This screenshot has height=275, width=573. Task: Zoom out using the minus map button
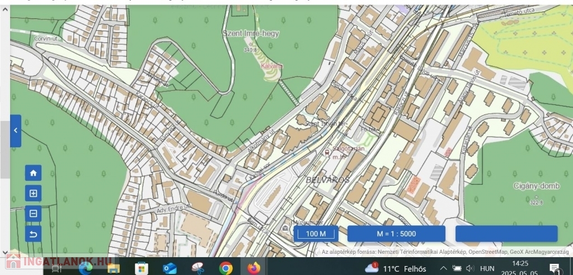tap(33, 214)
